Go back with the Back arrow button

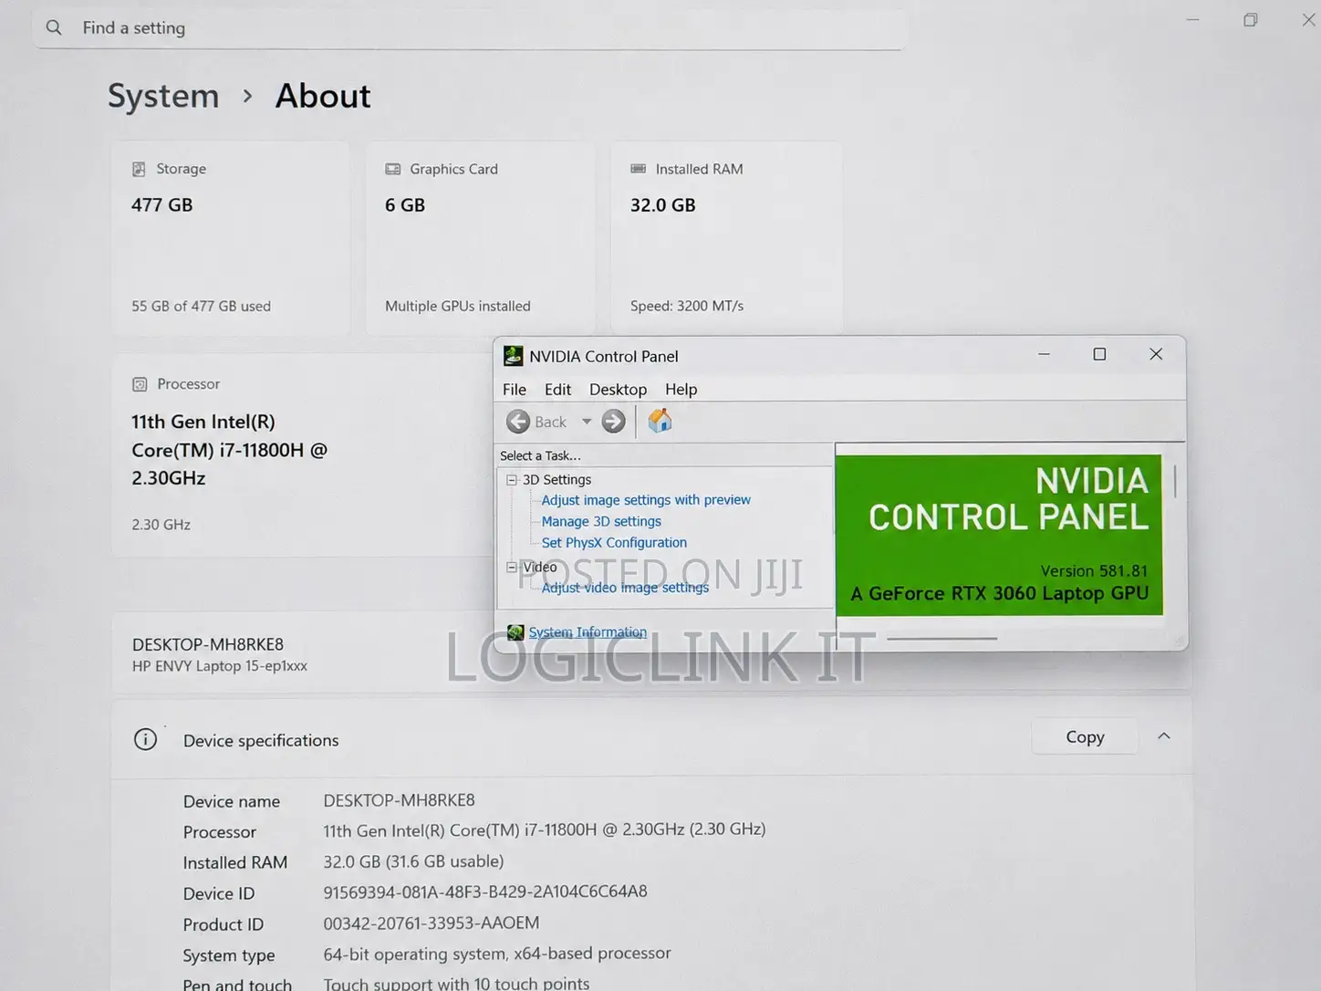click(x=536, y=421)
